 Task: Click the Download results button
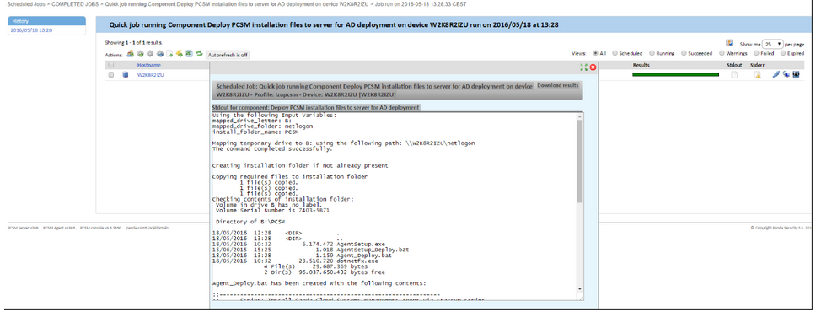coord(558,85)
